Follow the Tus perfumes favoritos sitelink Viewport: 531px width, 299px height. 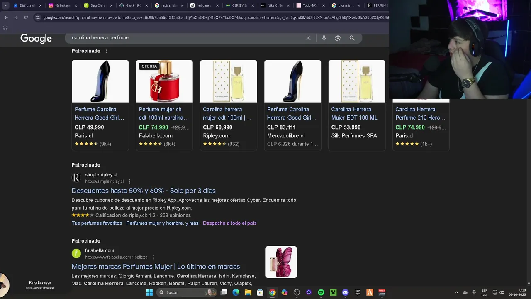point(97,223)
